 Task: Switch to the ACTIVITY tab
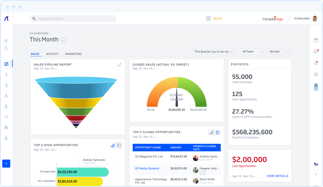pos(52,54)
